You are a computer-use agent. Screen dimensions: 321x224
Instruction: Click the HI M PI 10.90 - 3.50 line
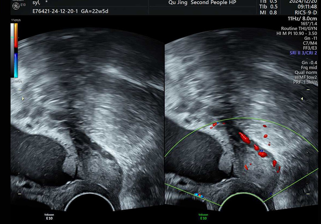coord(297,33)
